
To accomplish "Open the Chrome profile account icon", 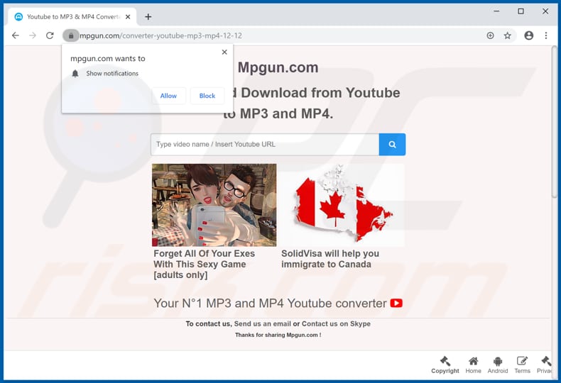I will 528,35.
